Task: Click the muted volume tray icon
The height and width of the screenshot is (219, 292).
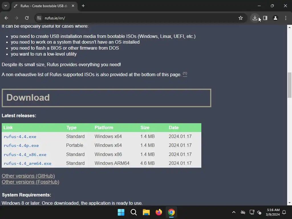Action: click(x=259, y=212)
